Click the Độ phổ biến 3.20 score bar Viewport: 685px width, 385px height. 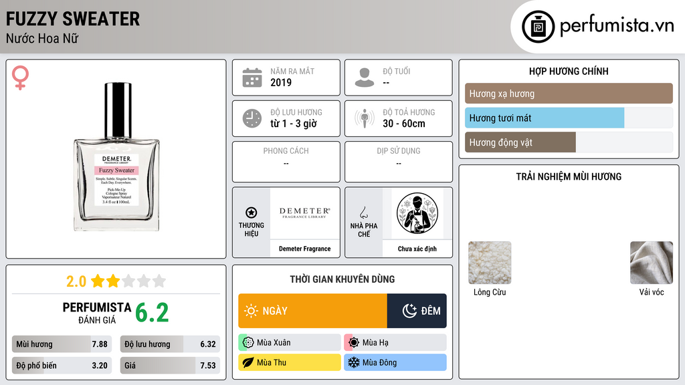coord(62,366)
